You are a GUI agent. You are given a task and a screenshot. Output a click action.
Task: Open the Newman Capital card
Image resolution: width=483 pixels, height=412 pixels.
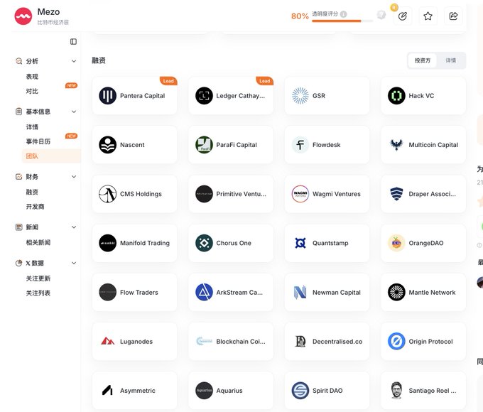coord(327,292)
